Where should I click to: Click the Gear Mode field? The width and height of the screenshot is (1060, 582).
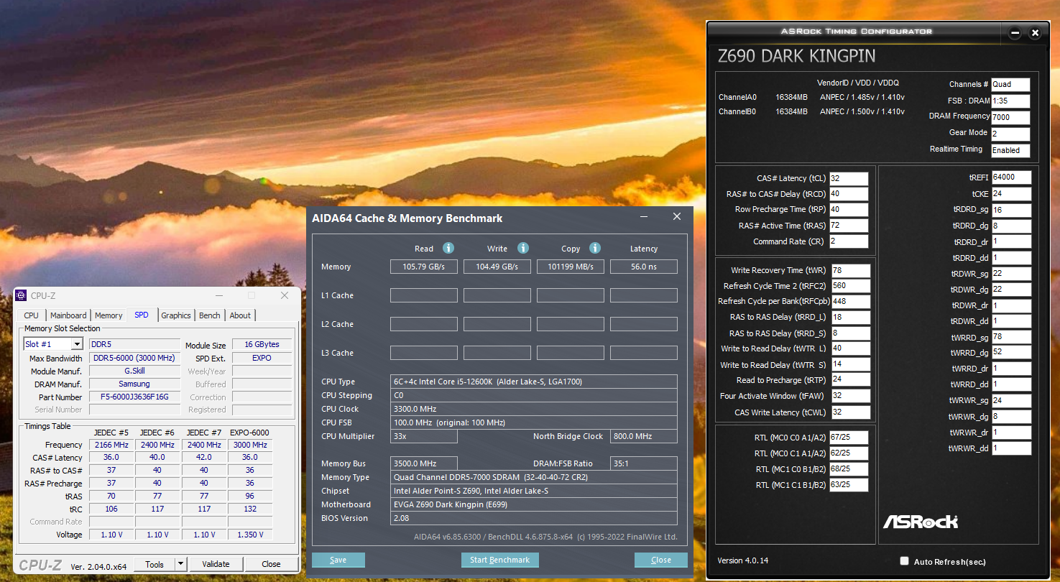tap(1010, 134)
